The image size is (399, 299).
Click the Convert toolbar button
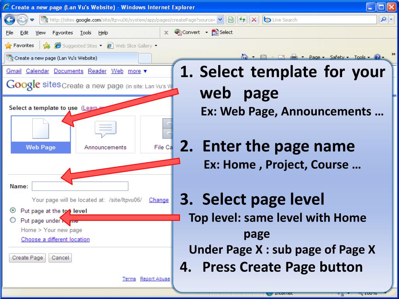(187, 32)
